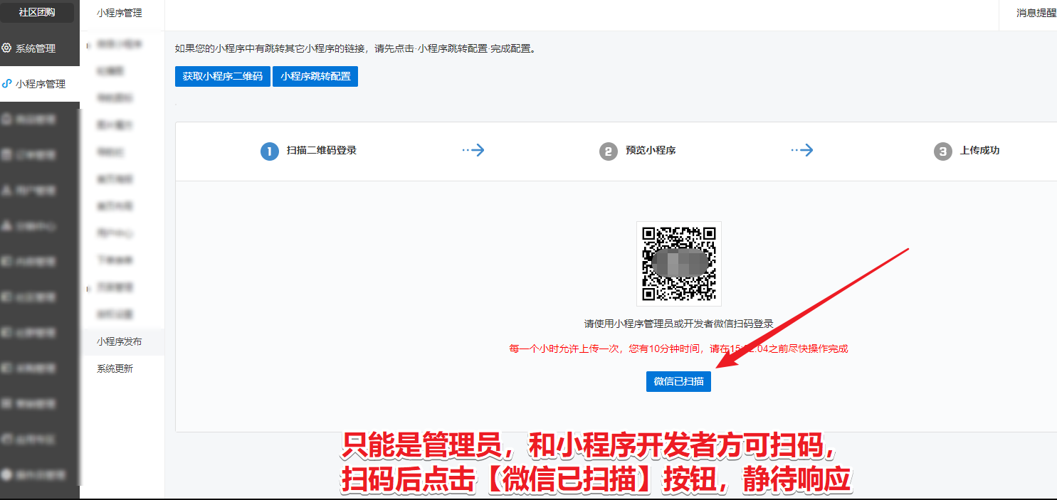Click the login QR code image
The image size is (1057, 500).
[679, 264]
